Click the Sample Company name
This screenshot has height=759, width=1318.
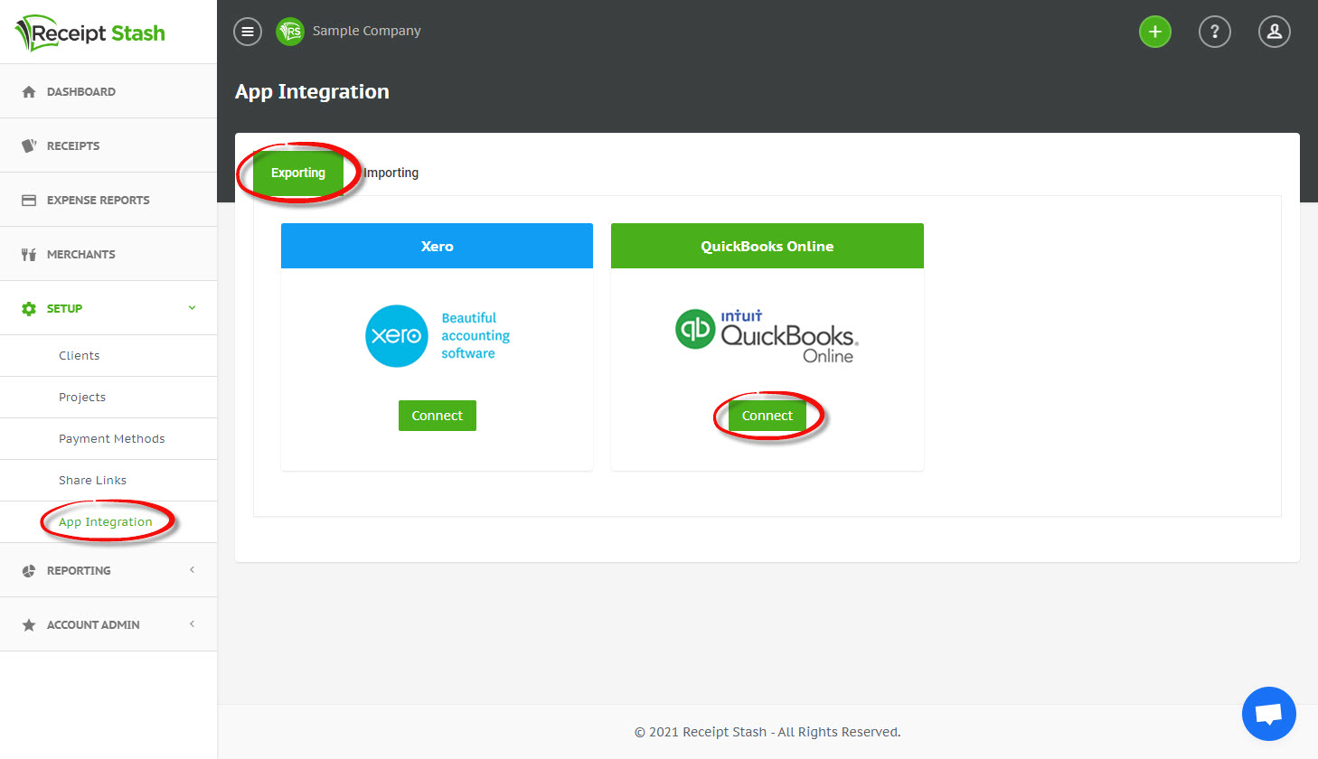367,31
